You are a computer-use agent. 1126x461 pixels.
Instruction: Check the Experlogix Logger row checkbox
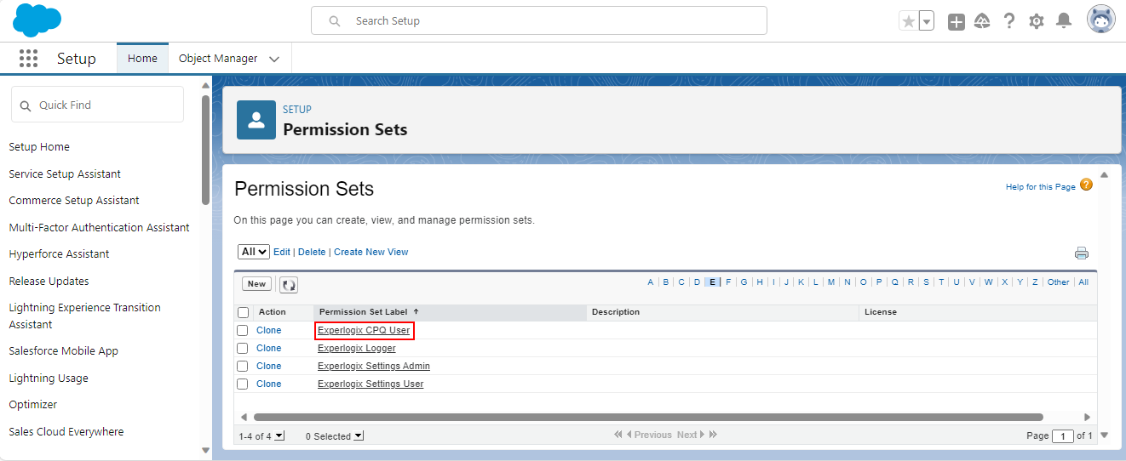(x=243, y=348)
